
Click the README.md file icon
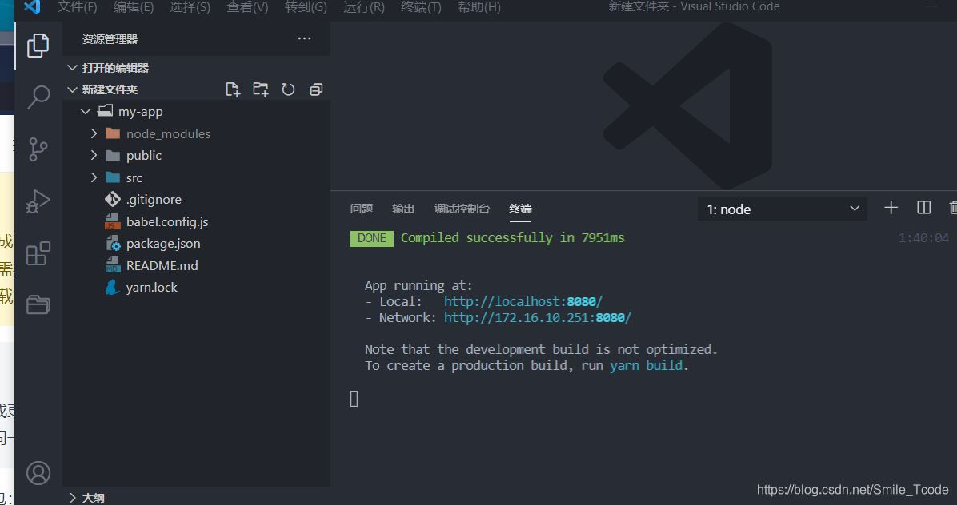pos(112,265)
